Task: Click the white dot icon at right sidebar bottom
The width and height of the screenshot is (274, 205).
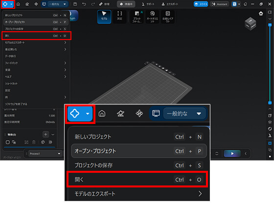Action: 270,157
